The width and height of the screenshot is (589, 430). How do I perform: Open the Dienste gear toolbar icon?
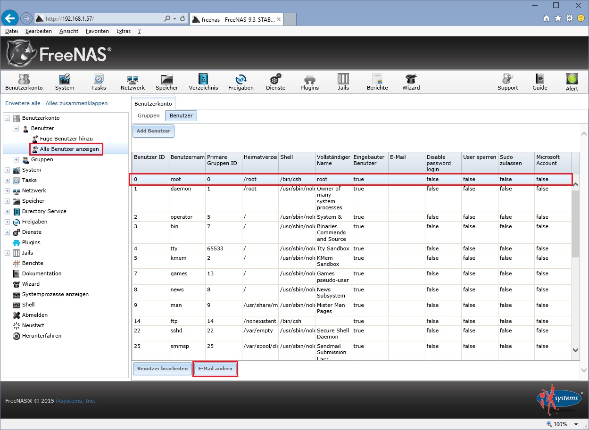[276, 82]
